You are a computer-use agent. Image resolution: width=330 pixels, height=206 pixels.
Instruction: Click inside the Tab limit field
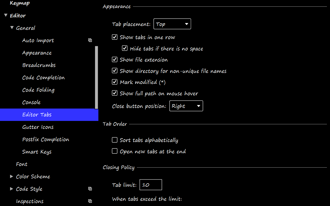click(x=151, y=185)
